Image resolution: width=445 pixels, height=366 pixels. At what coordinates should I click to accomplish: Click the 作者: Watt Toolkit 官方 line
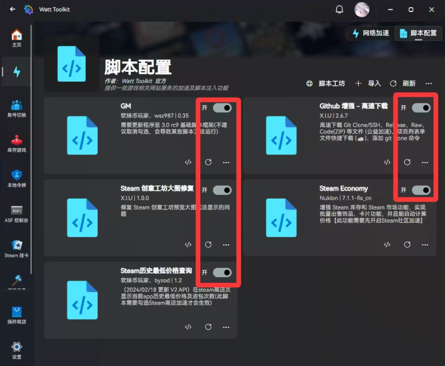click(135, 81)
